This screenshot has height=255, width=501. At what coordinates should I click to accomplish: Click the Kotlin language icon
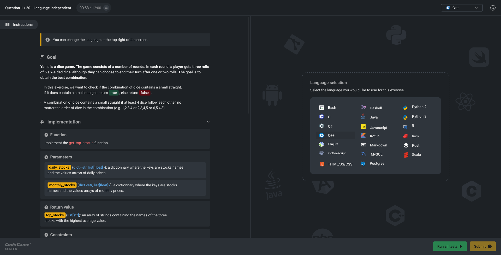click(x=363, y=136)
